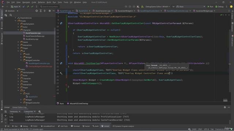The width and height of the screenshot is (234, 131).
Task: Open the NuGet tool window
Action: (x=86, y=126)
